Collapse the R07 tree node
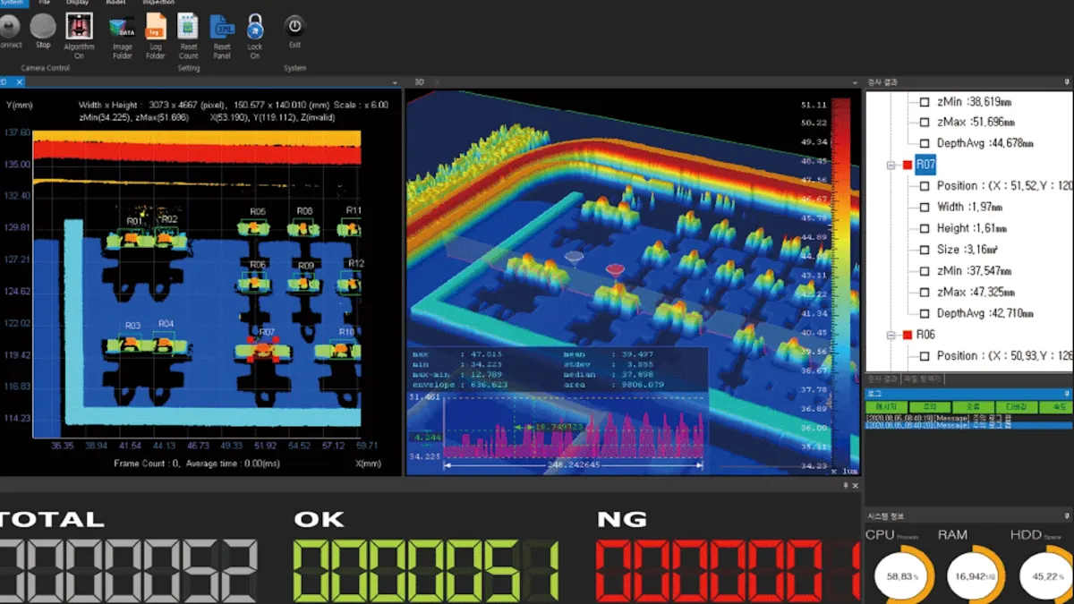The width and height of the screenshot is (1074, 604). coord(891,165)
